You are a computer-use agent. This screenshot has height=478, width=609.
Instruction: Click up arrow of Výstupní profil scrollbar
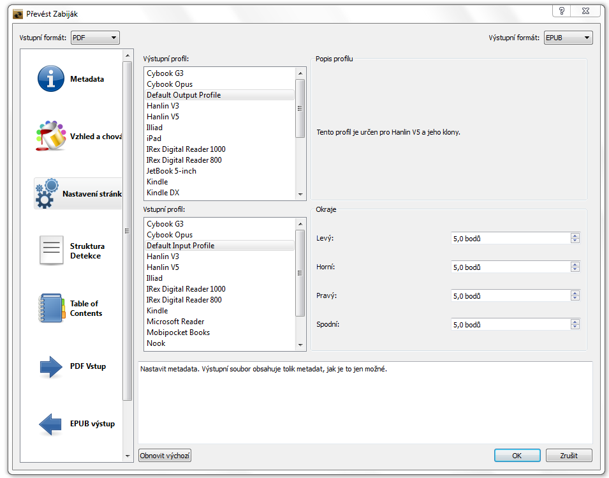coord(300,73)
